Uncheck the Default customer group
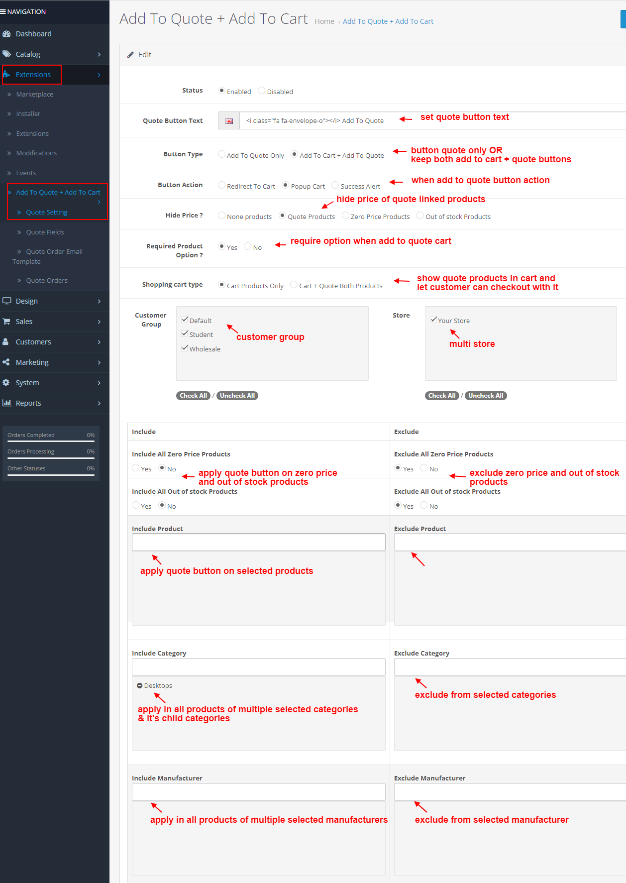Viewport: 626px width, 883px height. 185,320
